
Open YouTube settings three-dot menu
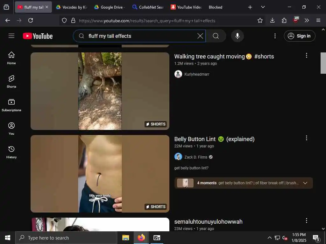pos(275,36)
